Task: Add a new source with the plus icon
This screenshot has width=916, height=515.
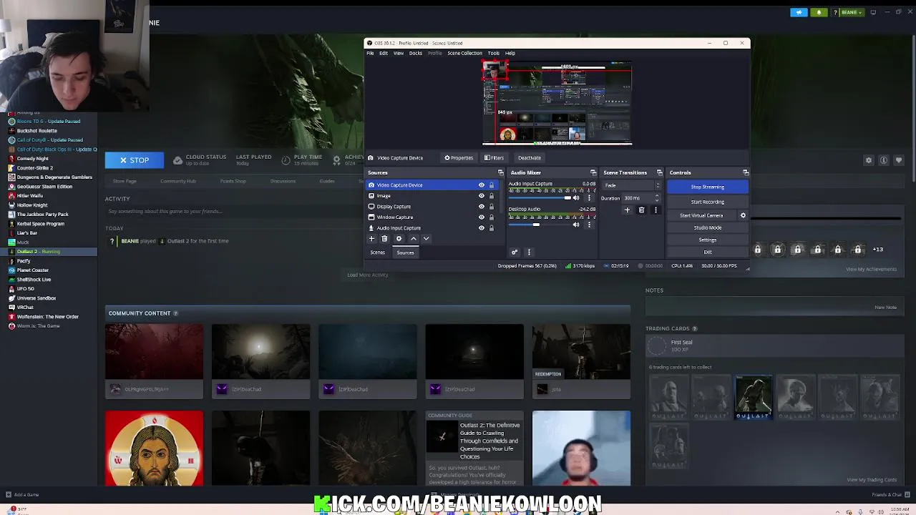Action: tap(371, 239)
